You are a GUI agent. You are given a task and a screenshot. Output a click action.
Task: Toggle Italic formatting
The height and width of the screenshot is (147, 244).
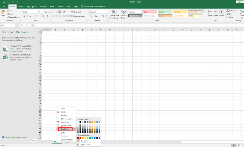[27, 16]
